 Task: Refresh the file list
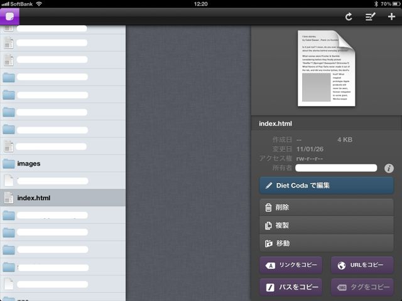pos(349,17)
